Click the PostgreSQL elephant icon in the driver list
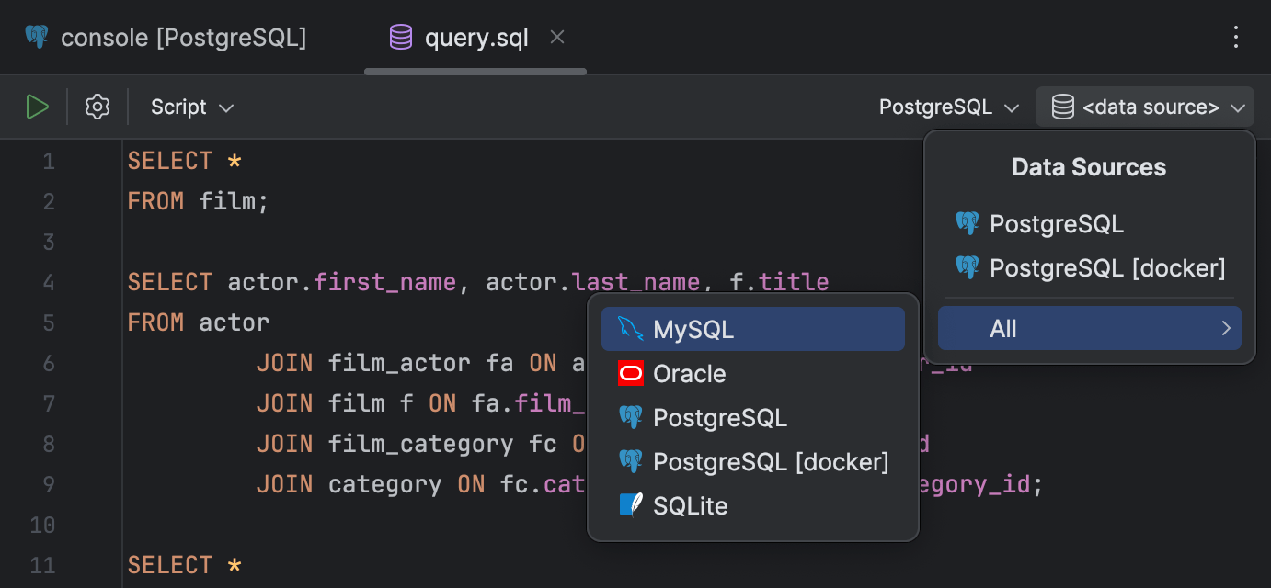Viewport: 1271px width, 588px height. click(x=629, y=416)
